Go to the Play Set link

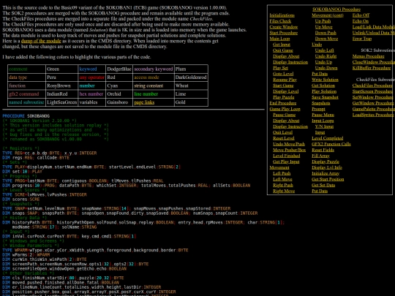[x=280, y=68]
